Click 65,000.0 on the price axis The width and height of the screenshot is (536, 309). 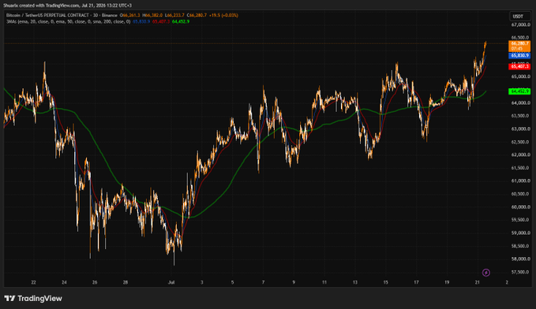pos(521,76)
